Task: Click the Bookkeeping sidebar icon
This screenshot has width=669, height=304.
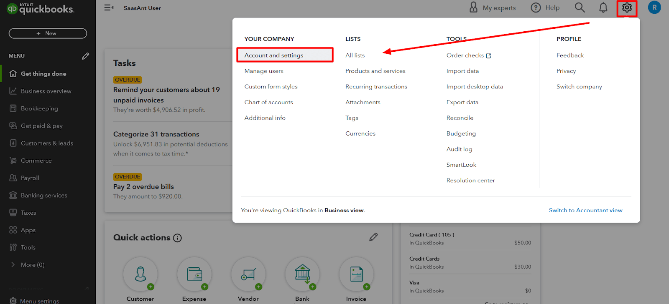Action: tap(13, 108)
